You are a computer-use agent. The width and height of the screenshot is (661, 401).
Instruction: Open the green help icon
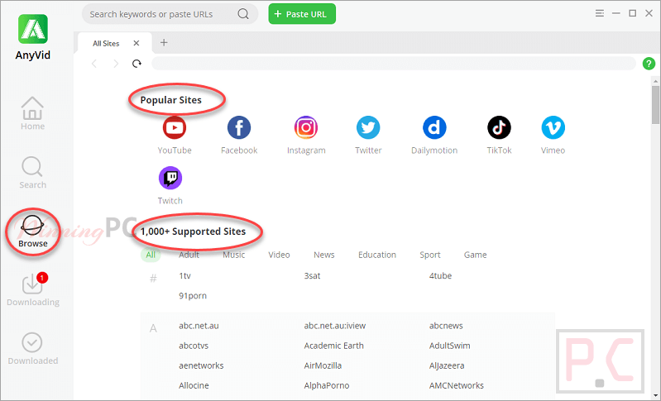(649, 64)
